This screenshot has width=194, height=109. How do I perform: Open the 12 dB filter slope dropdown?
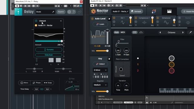72,82
